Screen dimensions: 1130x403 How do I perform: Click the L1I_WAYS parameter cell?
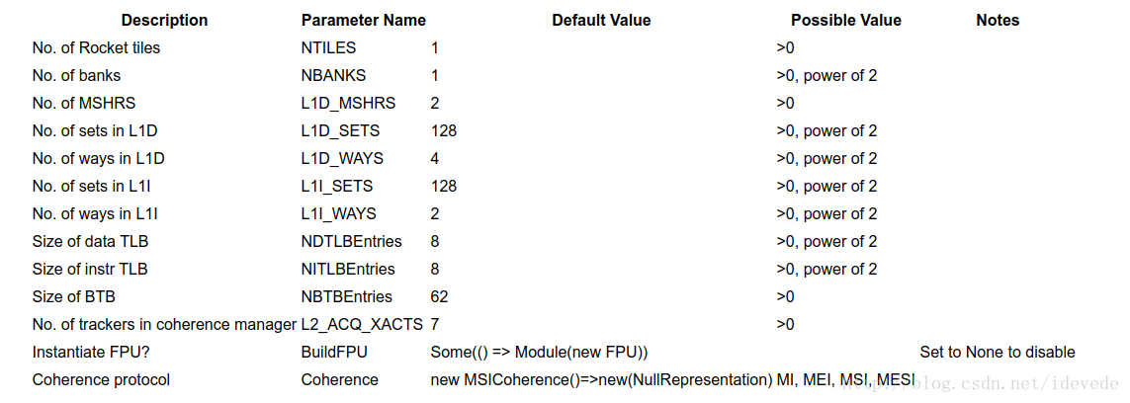[x=338, y=213]
